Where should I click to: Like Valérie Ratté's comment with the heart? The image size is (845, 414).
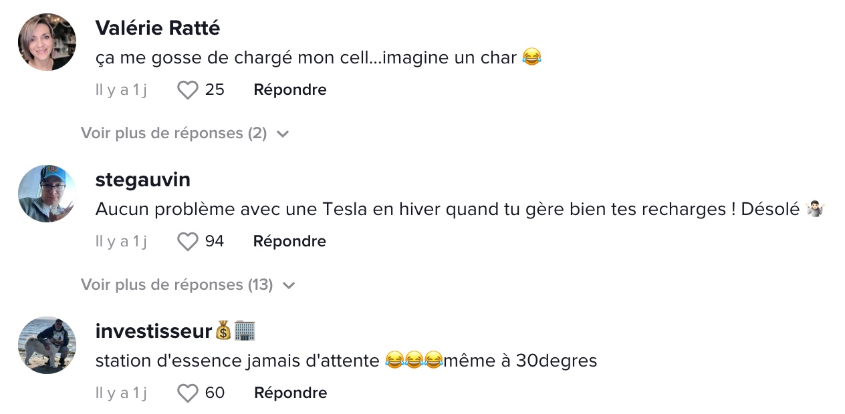pos(188,90)
